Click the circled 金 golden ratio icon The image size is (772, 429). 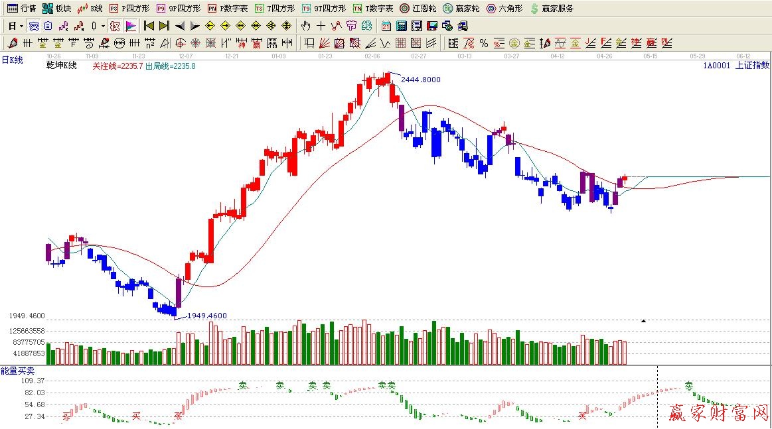tap(514, 43)
